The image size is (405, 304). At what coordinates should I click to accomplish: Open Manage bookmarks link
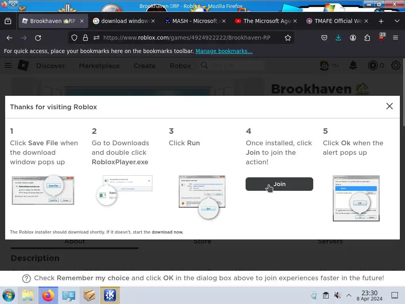pyautogui.click(x=224, y=51)
